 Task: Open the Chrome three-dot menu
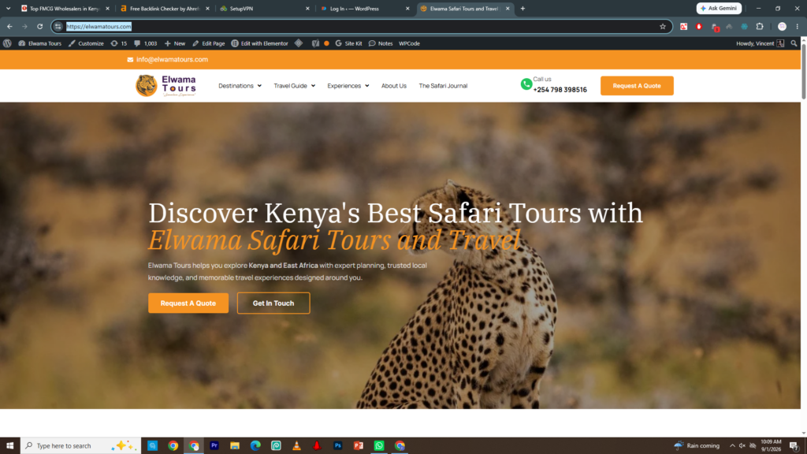[x=798, y=26]
